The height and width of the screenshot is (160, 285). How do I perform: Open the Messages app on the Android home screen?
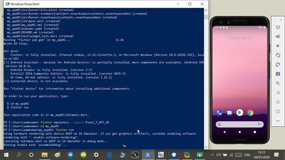(229, 112)
